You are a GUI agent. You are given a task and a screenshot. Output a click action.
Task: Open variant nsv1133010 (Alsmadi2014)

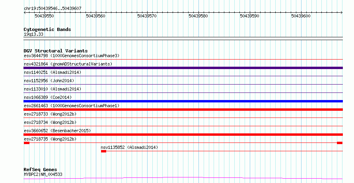[53, 89]
